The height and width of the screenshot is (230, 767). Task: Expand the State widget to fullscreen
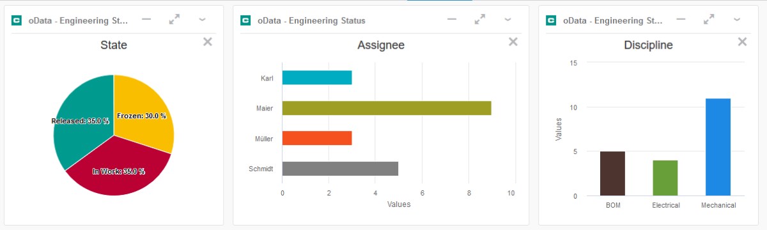point(174,20)
